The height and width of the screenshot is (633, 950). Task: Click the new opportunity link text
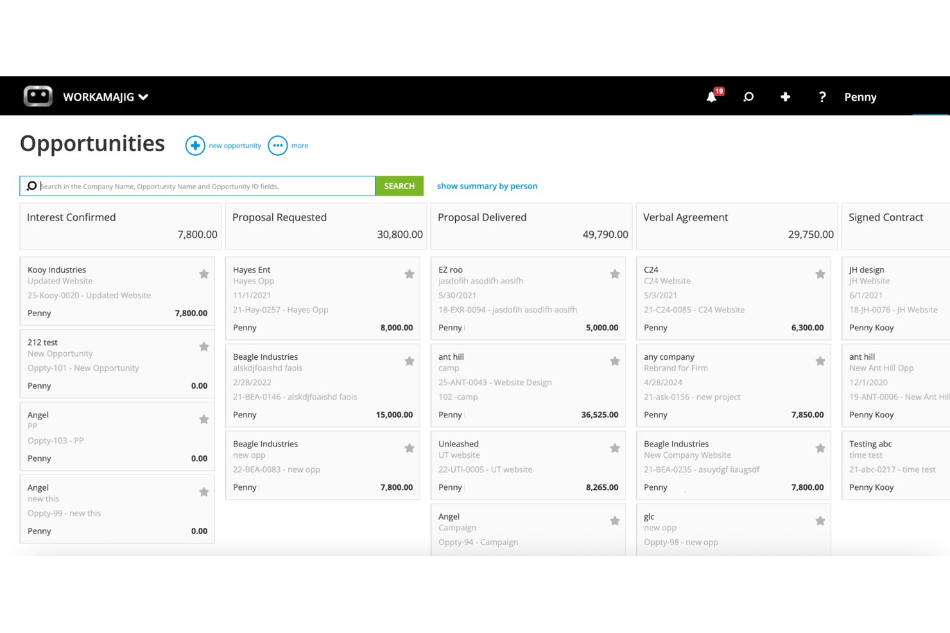pyautogui.click(x=235, y=146)
